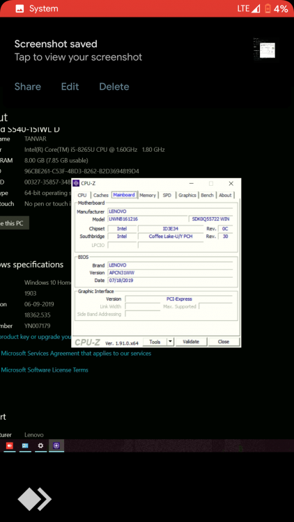Tap the Screenshot saved notification text
The width and height of the screenshot is (294, 522).
tap(56, 44)
